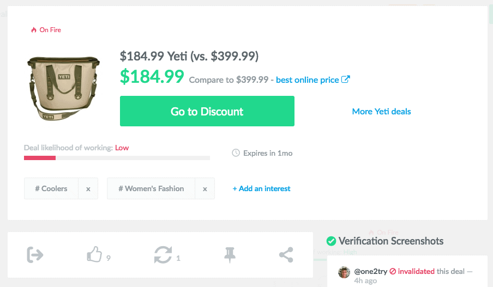Remove the Coolers interest tag
This screenshot has height=287, width=493.
(88, 189)
